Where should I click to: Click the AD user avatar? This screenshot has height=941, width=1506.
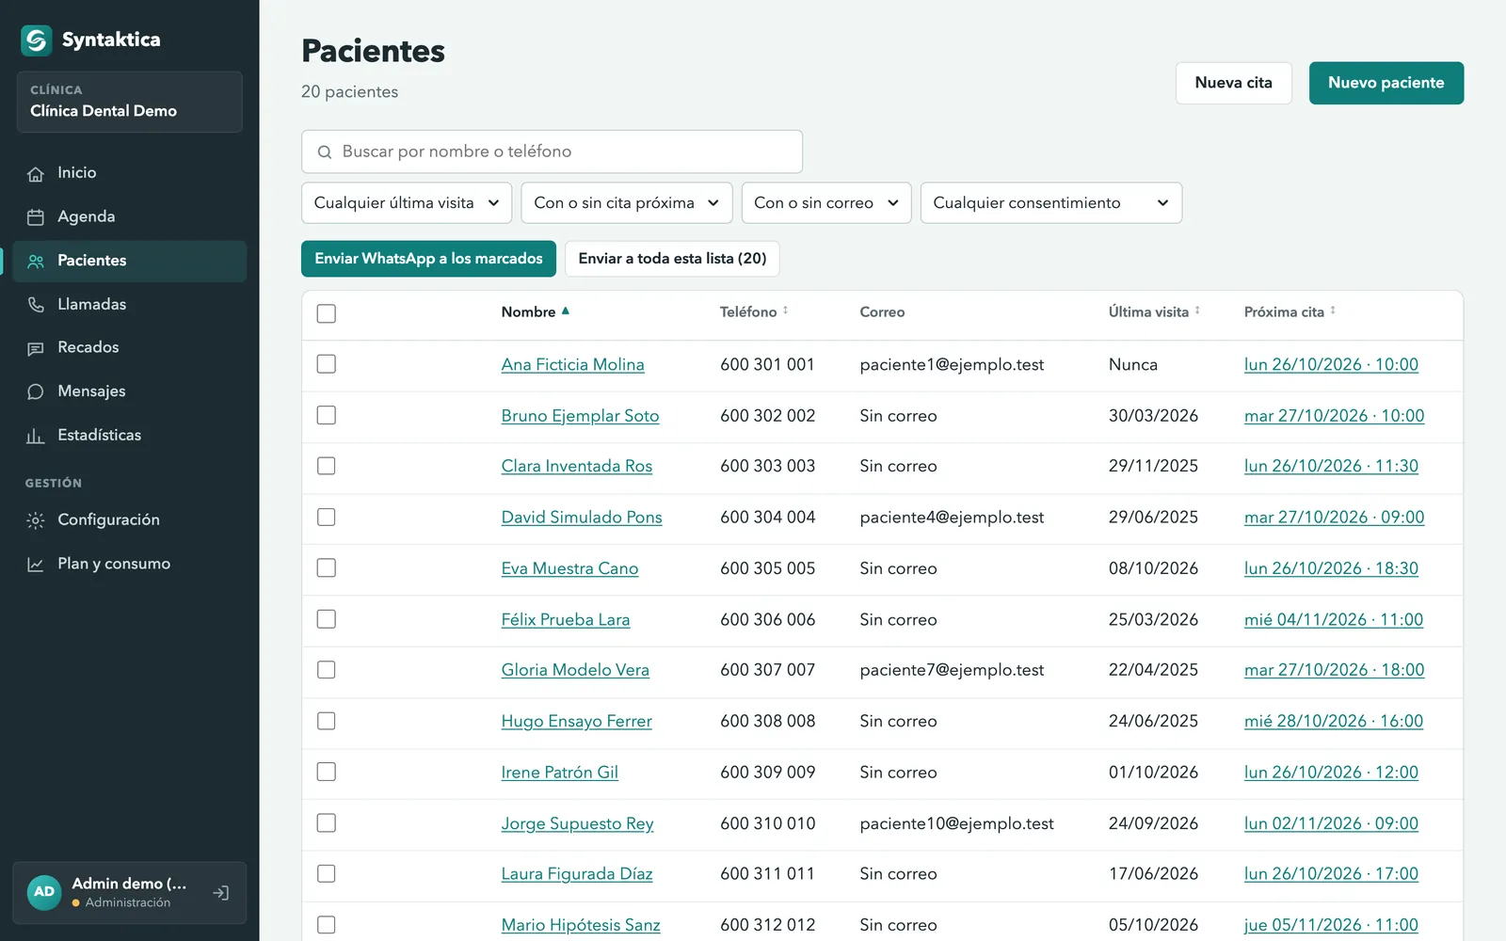tap(44, 892)
